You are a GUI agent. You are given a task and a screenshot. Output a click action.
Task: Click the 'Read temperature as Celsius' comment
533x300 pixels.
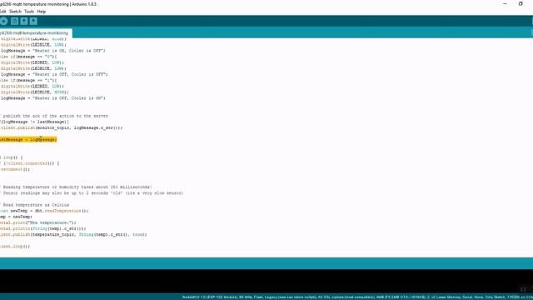pos(35,205)
